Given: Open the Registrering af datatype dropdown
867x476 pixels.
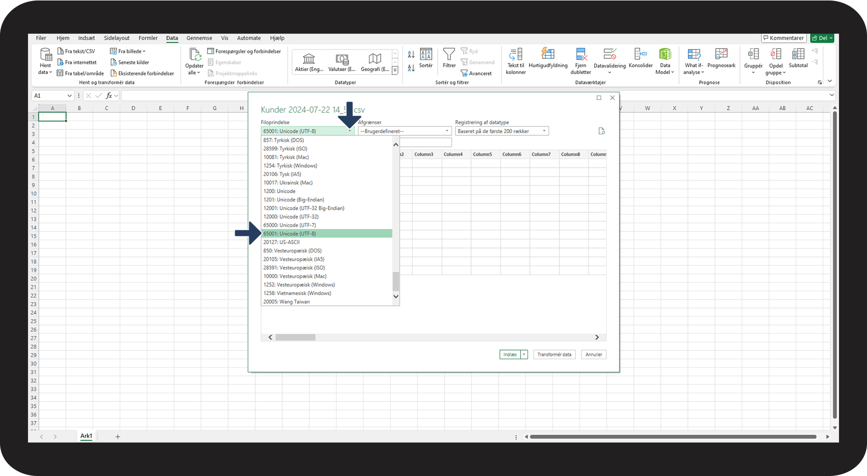Looking at the screenshot, I should tap(544, 131).
